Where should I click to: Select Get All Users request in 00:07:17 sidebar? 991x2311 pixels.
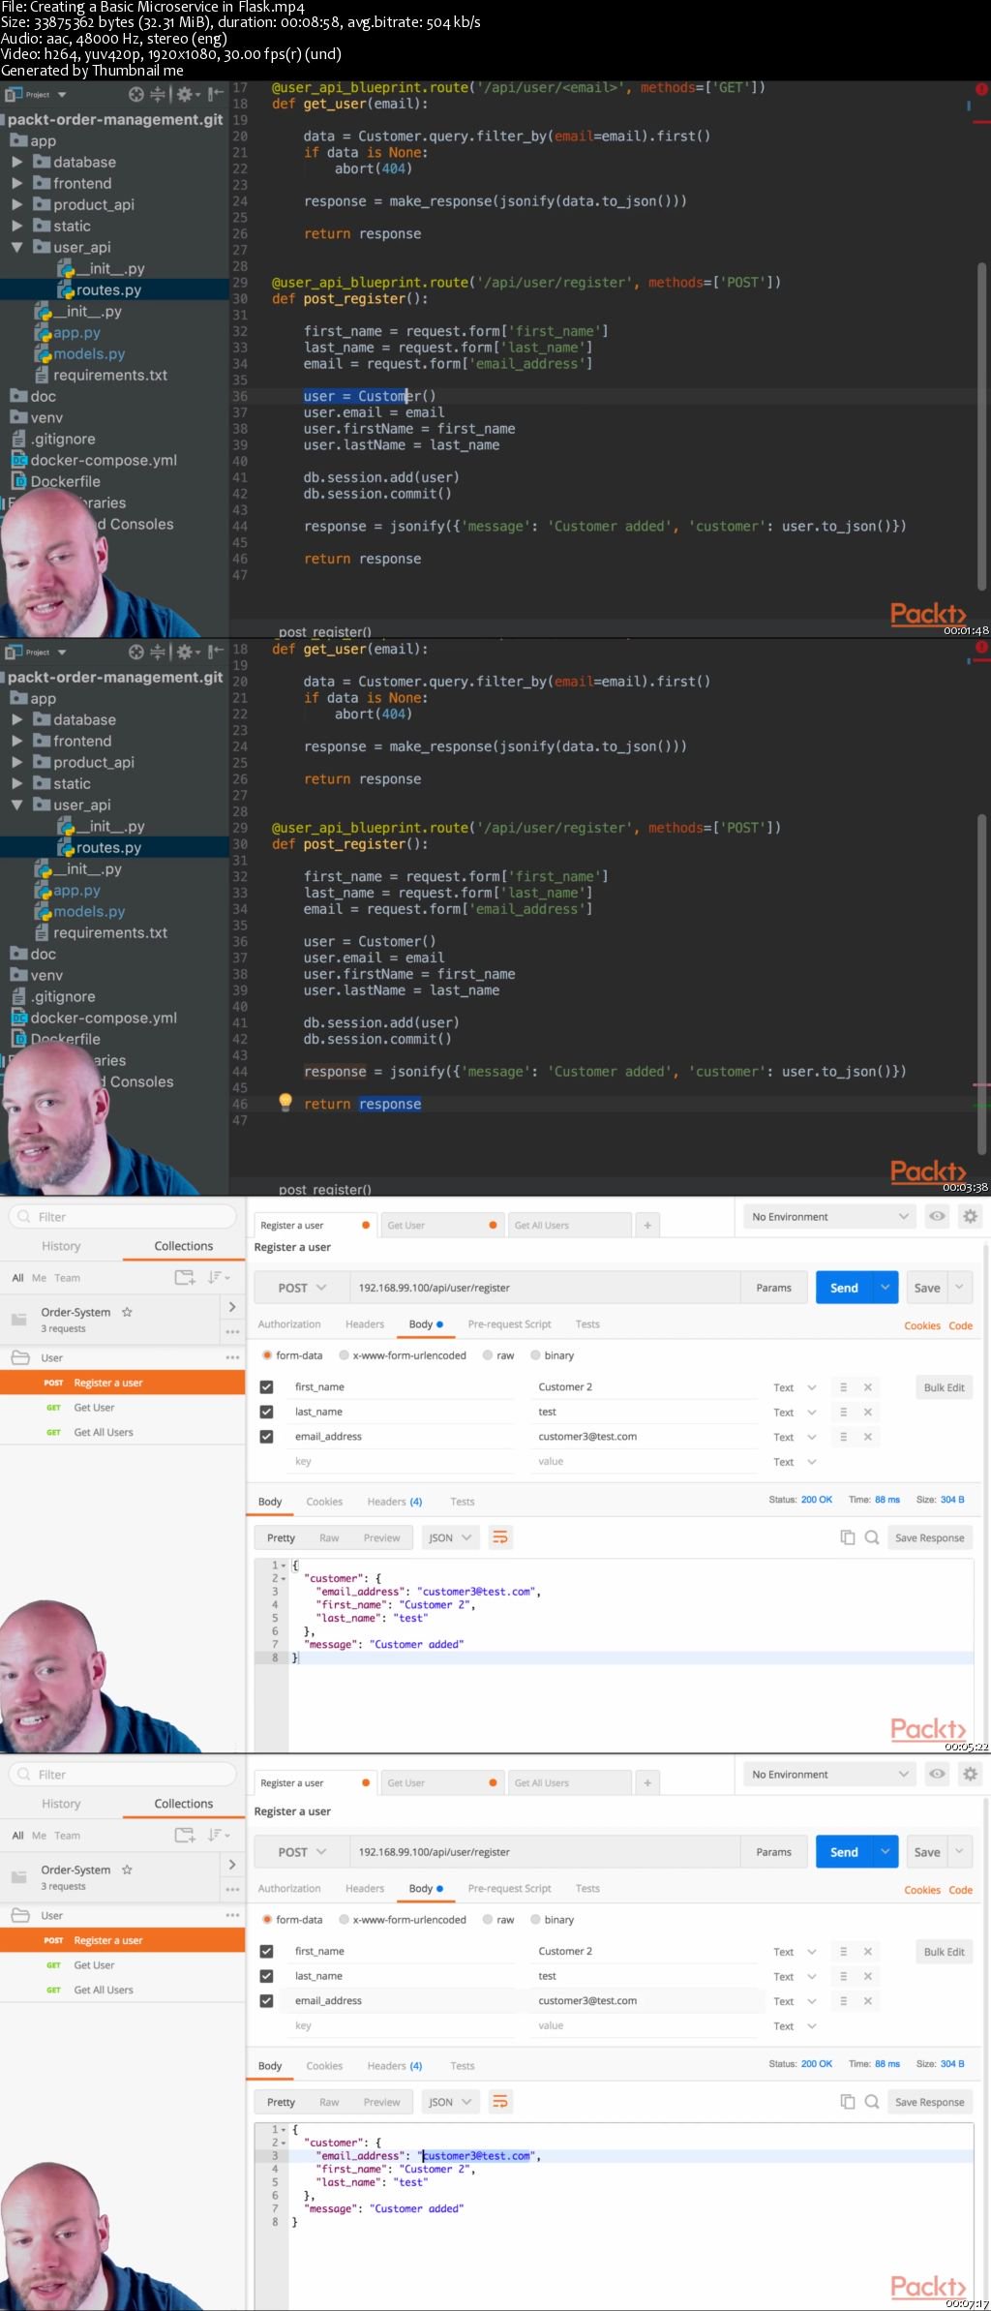pos(104,1990)
